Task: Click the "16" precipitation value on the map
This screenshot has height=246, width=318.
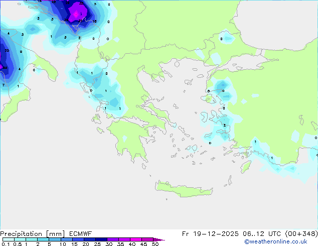Action: pyautogui.click(x=94, y=21)
